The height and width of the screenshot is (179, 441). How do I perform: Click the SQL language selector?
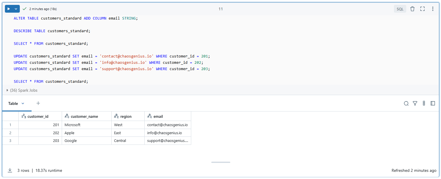pos(400,9)
